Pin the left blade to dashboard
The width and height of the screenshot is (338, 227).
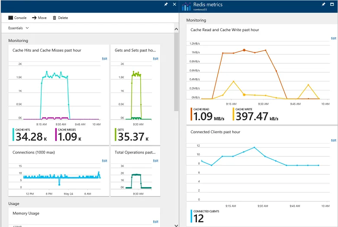166,4
